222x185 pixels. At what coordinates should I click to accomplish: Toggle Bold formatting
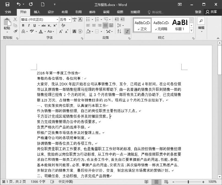(x=23, y=25)
